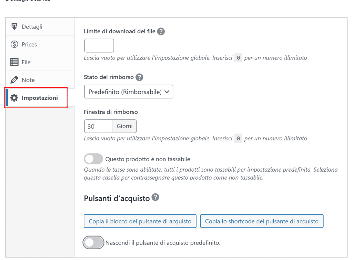Click the help icon beside Stato del rimborso
The image size is (353, 260).
pyautogui.click(x=139, y=77)
